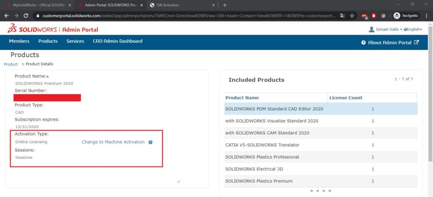Open the CAD Admin Dashboard menu item

point(118,41)
